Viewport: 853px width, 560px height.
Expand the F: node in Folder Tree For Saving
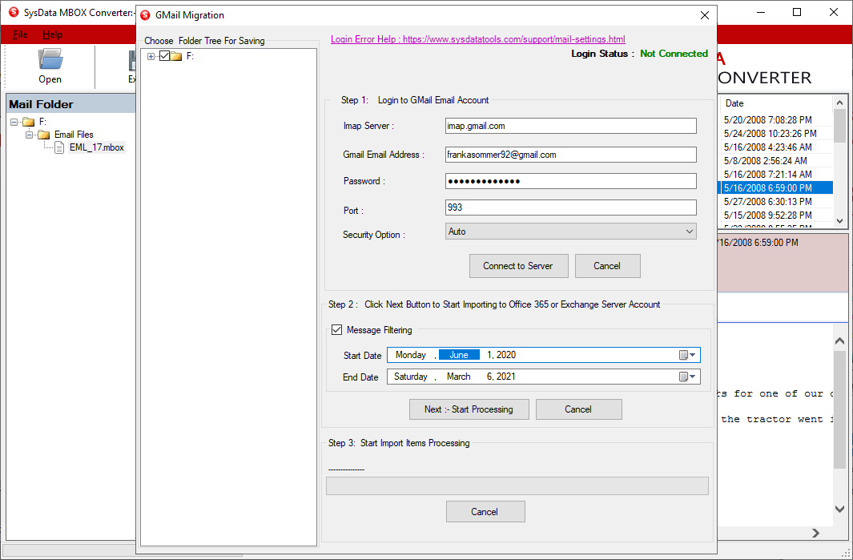tap(151, 56)
